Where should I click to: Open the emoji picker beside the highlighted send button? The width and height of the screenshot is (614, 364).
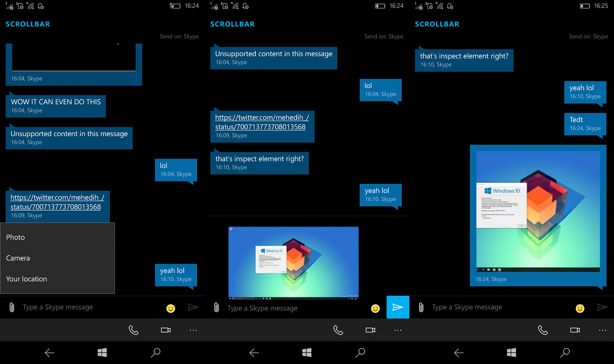375,309
